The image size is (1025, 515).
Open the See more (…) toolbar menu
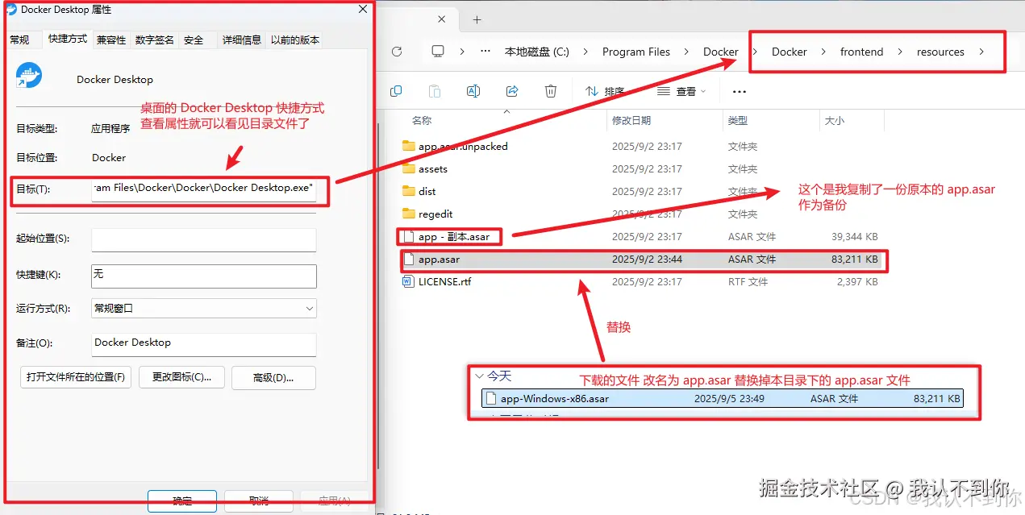740,91
